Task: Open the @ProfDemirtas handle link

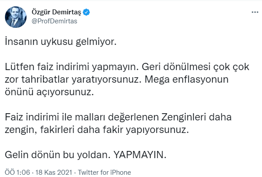Action: click(x=54, y=21)
